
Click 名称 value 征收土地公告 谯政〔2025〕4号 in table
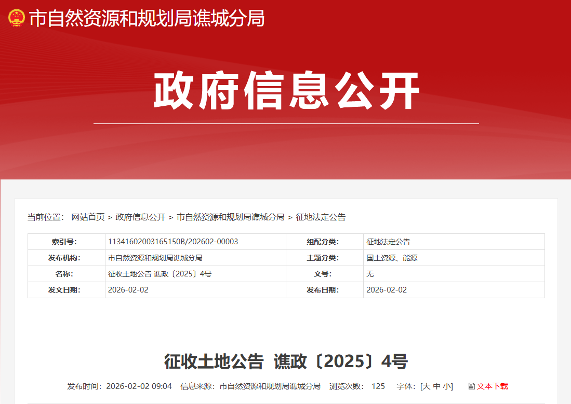point(160,274)
